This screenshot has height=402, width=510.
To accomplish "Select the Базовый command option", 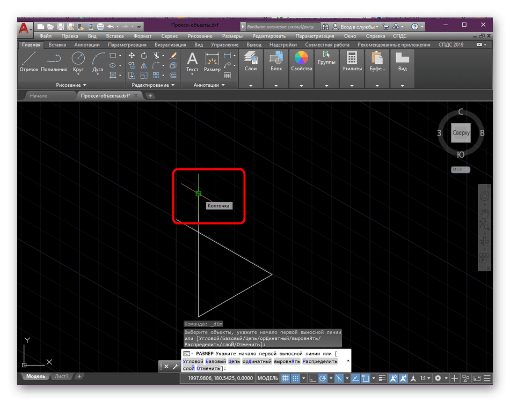I will click(216, 361).
